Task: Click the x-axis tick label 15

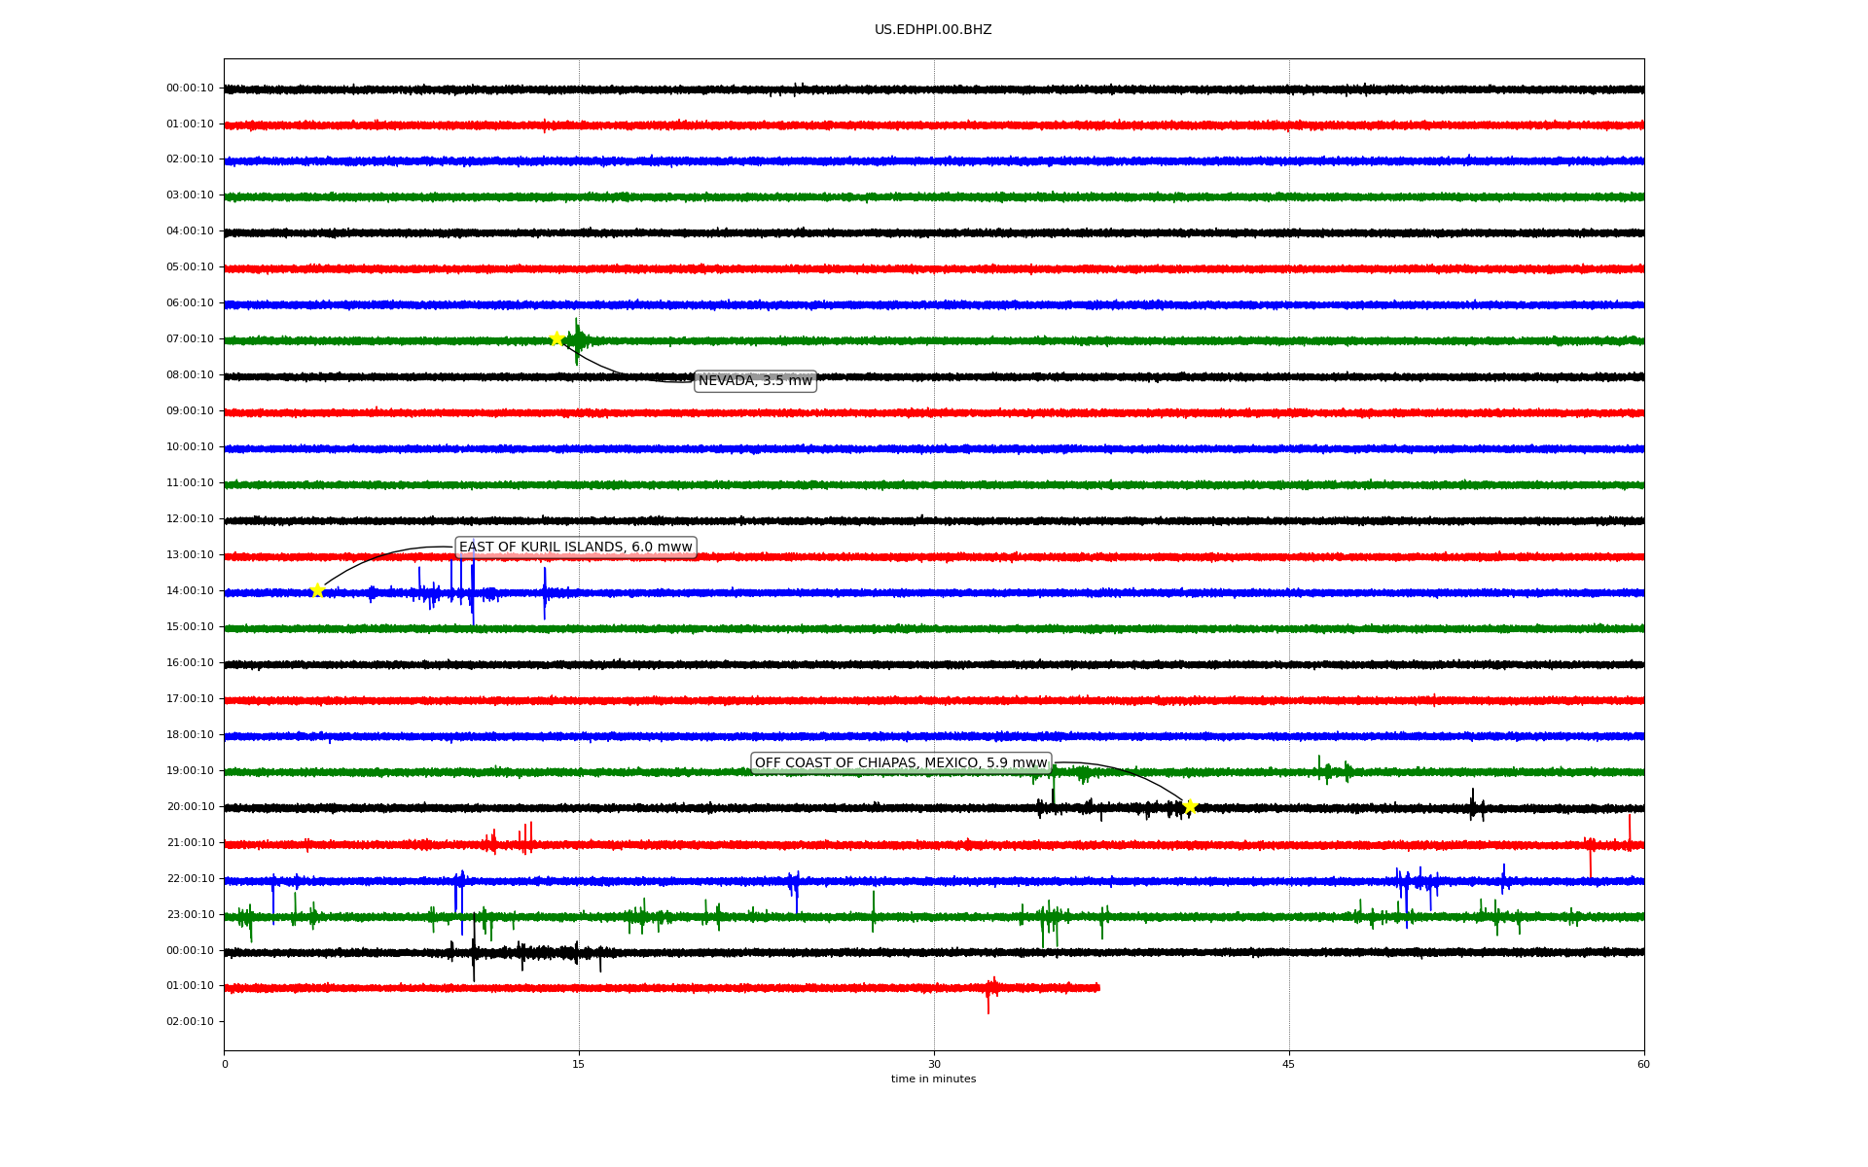Action: tap(579, 1065)
